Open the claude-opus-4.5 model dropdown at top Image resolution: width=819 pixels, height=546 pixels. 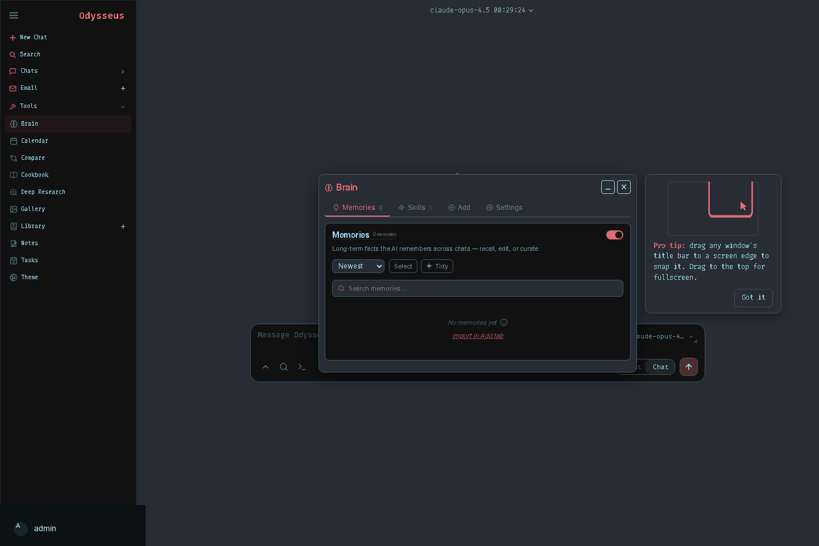click(482, 10)
